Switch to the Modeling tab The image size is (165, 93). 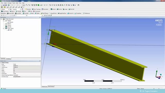click(8, 59)
